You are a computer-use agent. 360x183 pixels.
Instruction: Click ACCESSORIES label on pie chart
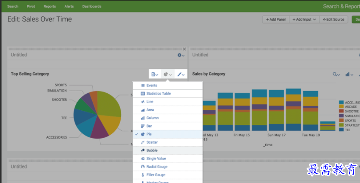(57, 137)
